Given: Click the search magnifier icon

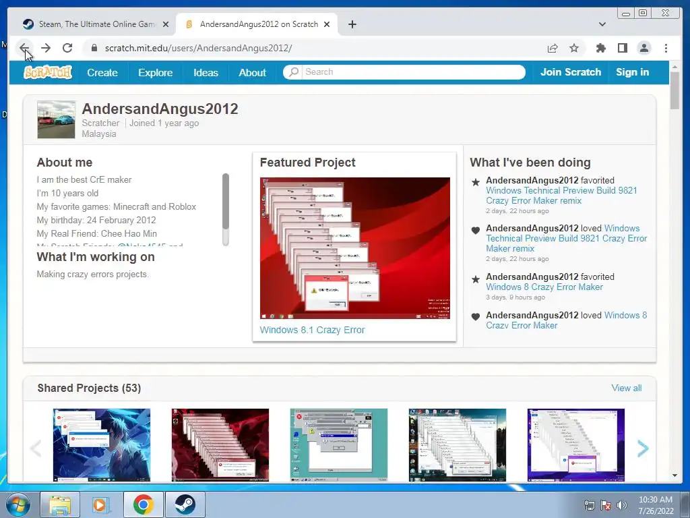Looking at the screenshot, I should click(x=293, y=71).
